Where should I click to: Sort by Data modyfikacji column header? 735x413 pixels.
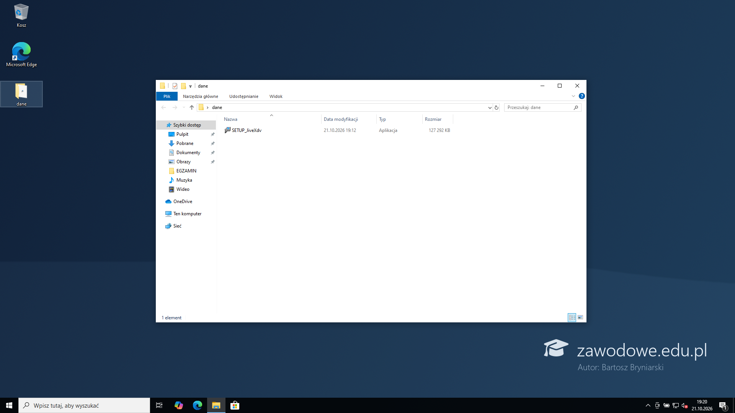point(349,119)
